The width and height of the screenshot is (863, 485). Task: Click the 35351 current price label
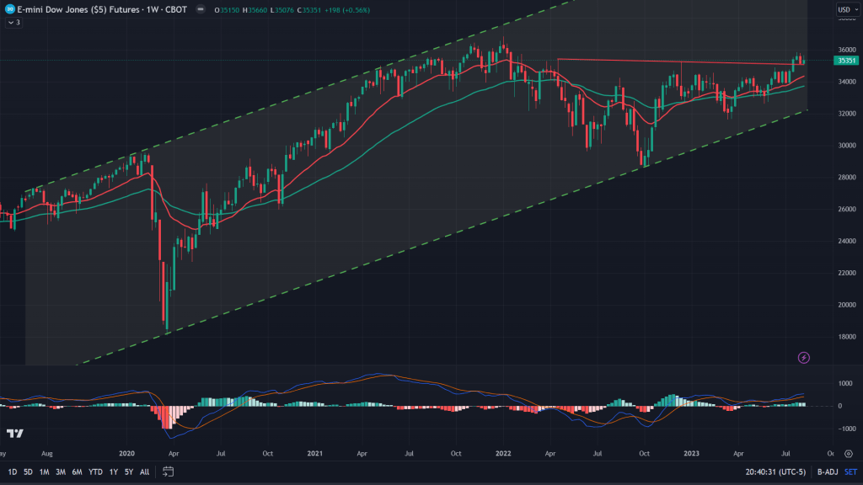click(845, 61)
